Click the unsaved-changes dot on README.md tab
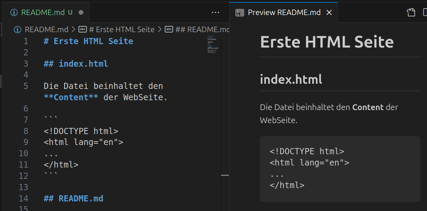This screenshot has width=427, height=211. click(x=81, y=13)
